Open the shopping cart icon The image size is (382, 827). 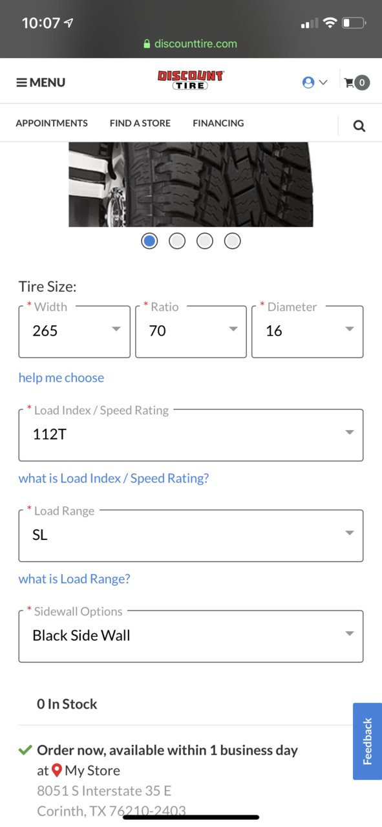coord(357,82)
